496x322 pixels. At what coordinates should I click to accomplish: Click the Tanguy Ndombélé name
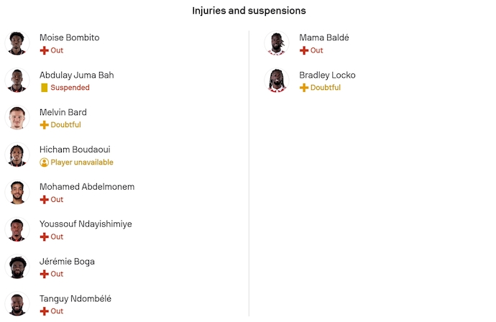pyautogui.click(x=75, y=299)
